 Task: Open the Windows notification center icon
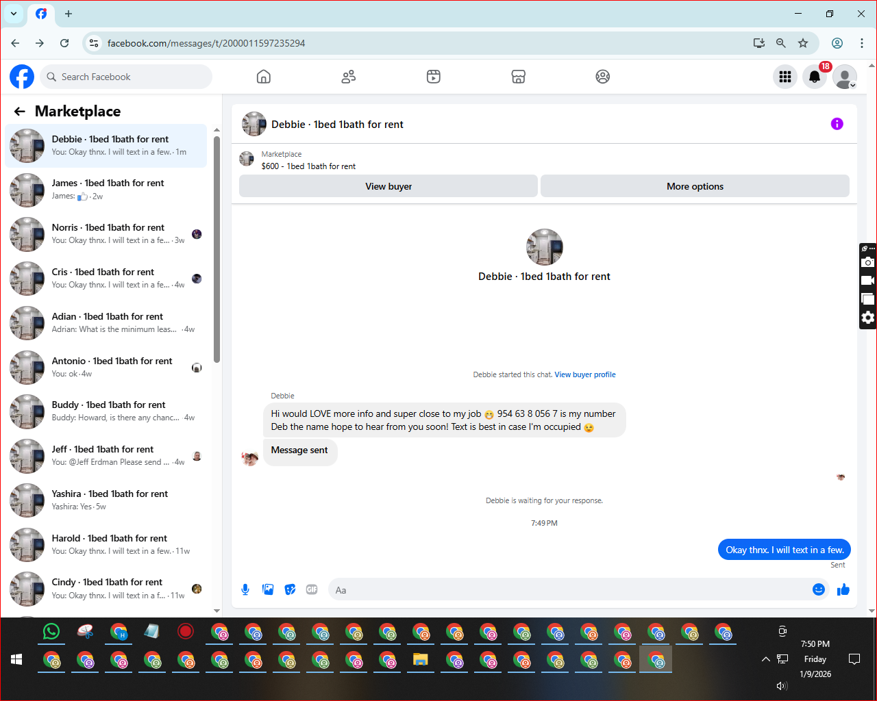point(854,659)
